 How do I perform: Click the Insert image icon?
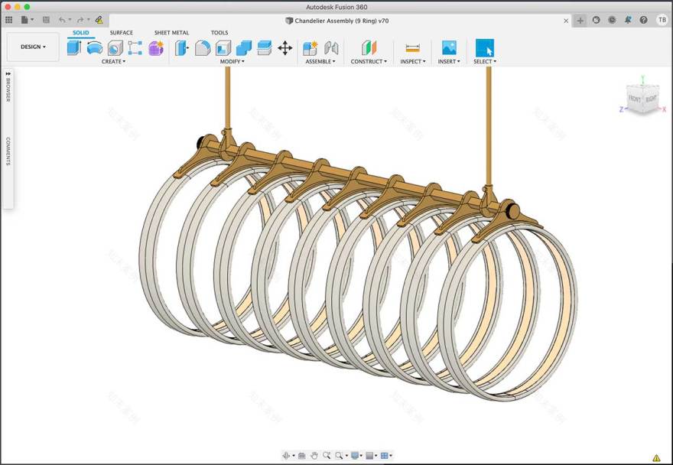[449, 48]
